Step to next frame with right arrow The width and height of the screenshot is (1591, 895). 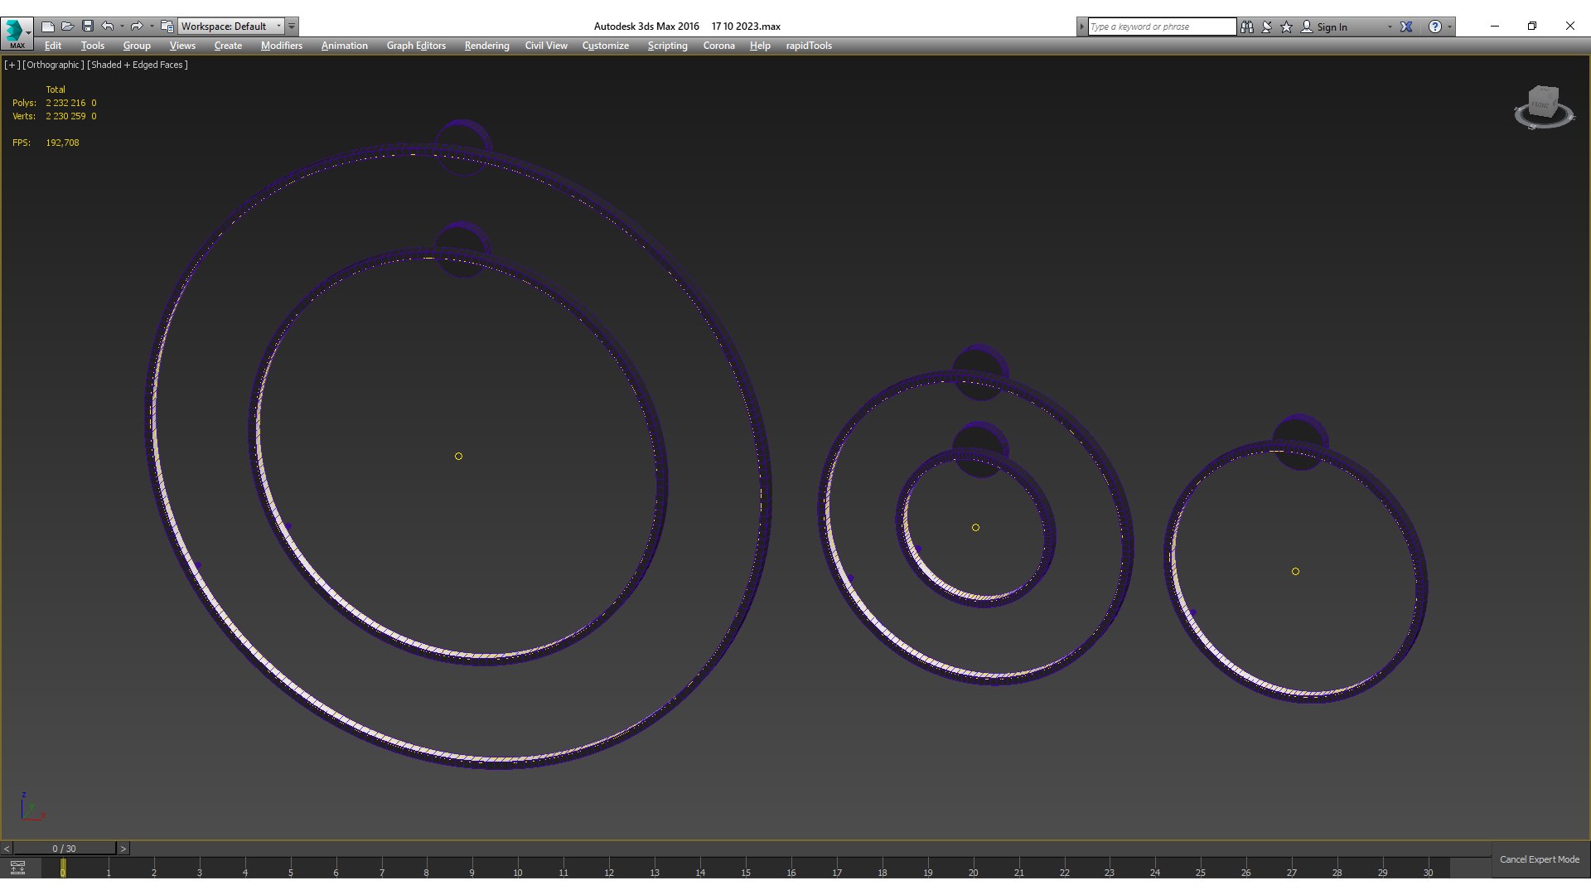(123, 849)
